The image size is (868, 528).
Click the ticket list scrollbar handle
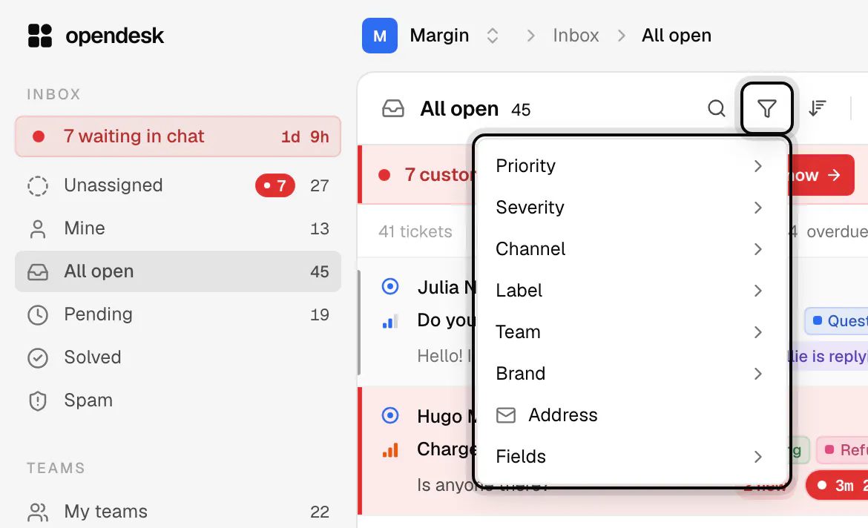pyautogui.click(x=359, y=323)
